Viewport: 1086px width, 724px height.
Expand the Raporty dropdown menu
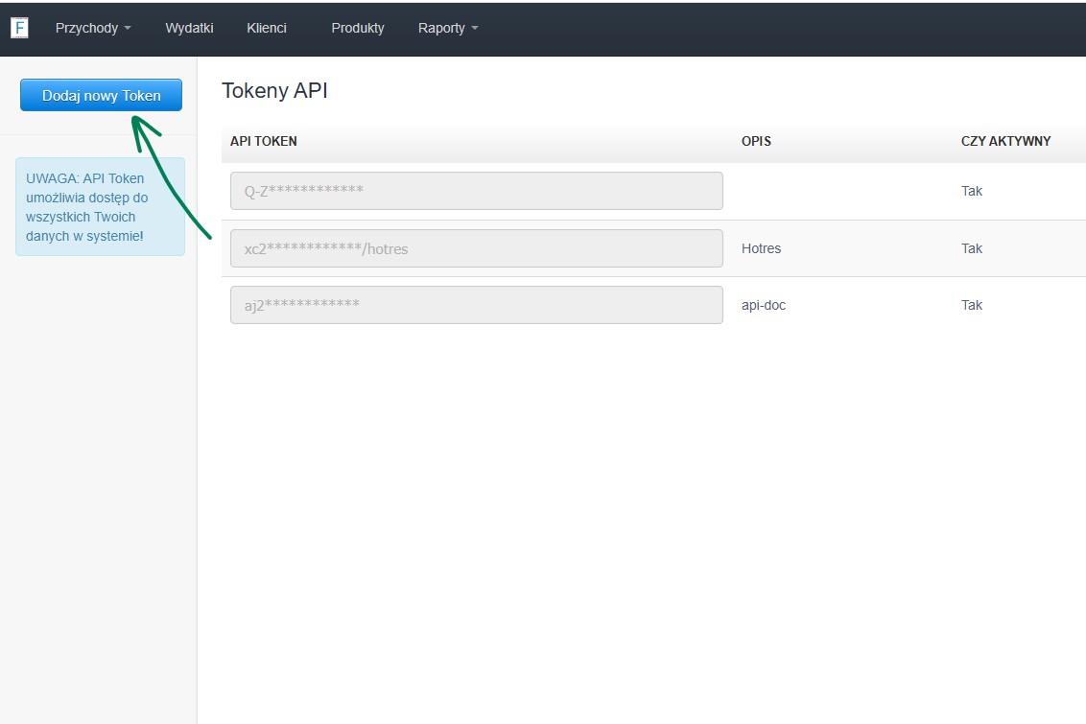[448, 28]
